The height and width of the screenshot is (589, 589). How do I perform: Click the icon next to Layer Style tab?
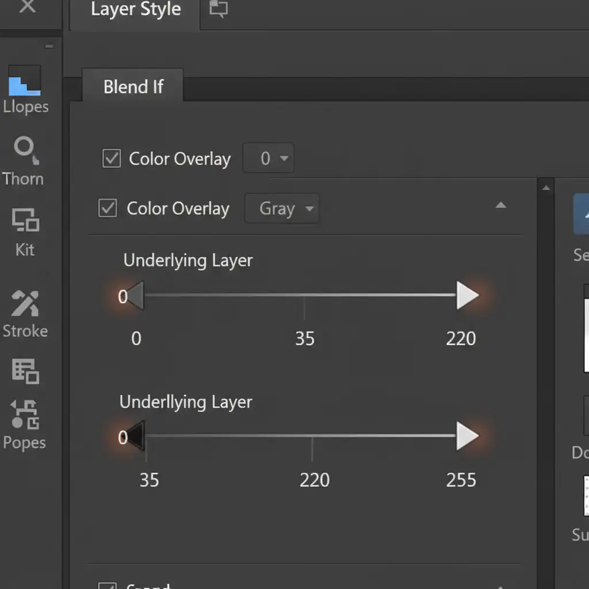pos(219,9)
